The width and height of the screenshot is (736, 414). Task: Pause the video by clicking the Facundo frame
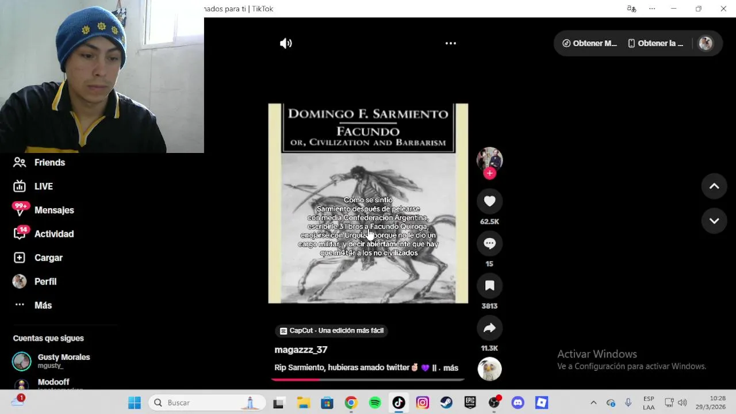pos(368,204)
